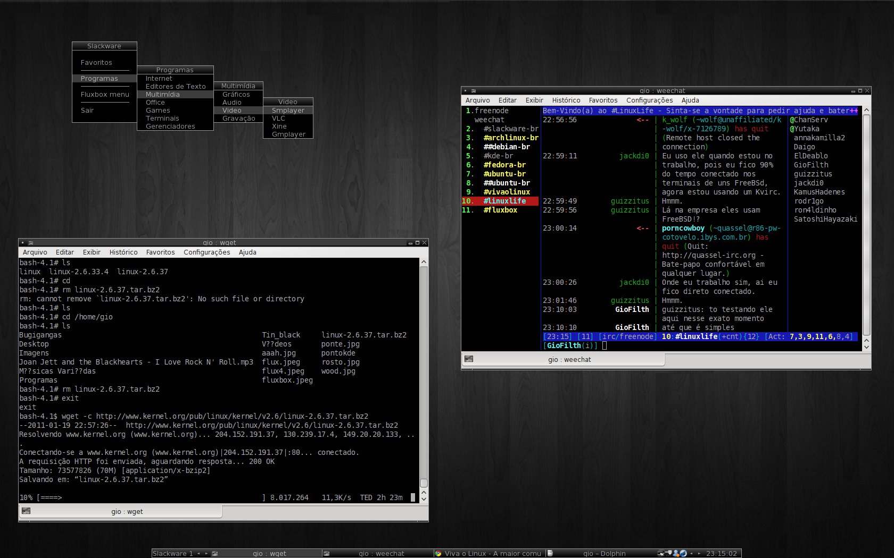
Task: Launch Smplayer from the Video menu
Action: pos(288,110)
